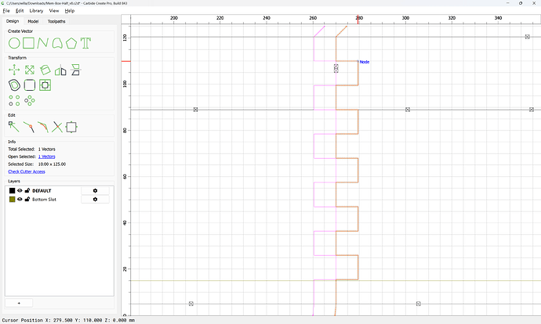Image resolution: width=541 pixels, height=324 pixels.
Task: Select the Rectangle vector tool
Action: click(x=29, y=43)
